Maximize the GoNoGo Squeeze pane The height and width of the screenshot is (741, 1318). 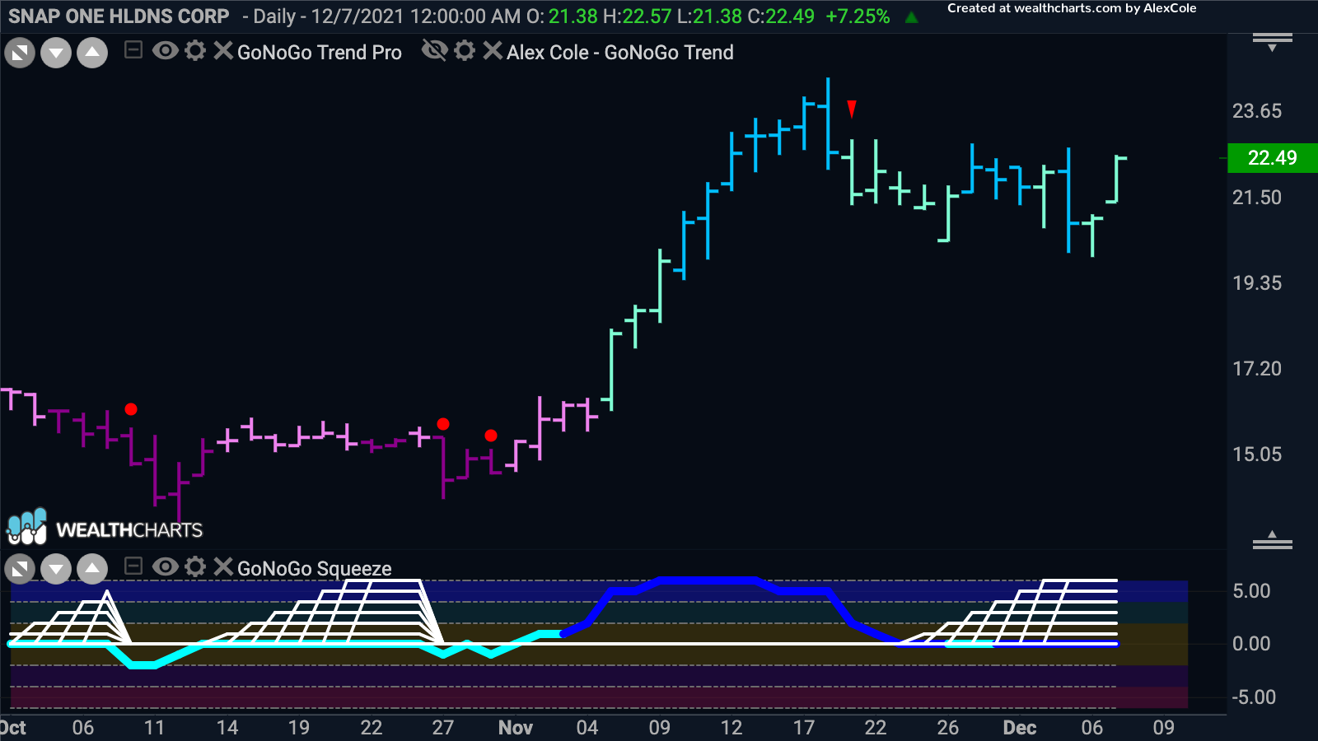click(x=20, y=569)
